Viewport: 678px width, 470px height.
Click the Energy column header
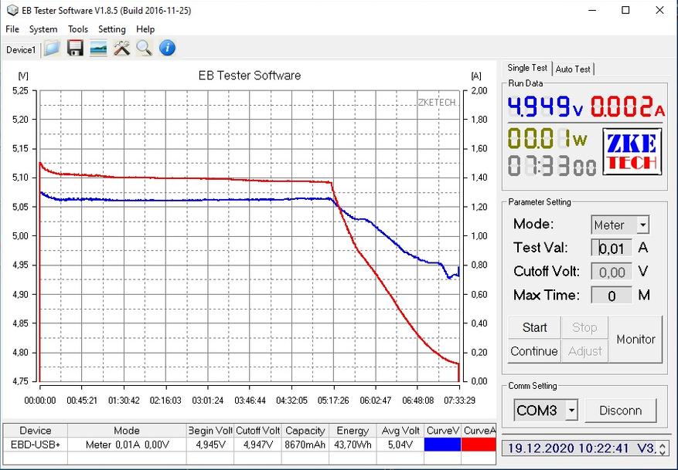point(353,431)
